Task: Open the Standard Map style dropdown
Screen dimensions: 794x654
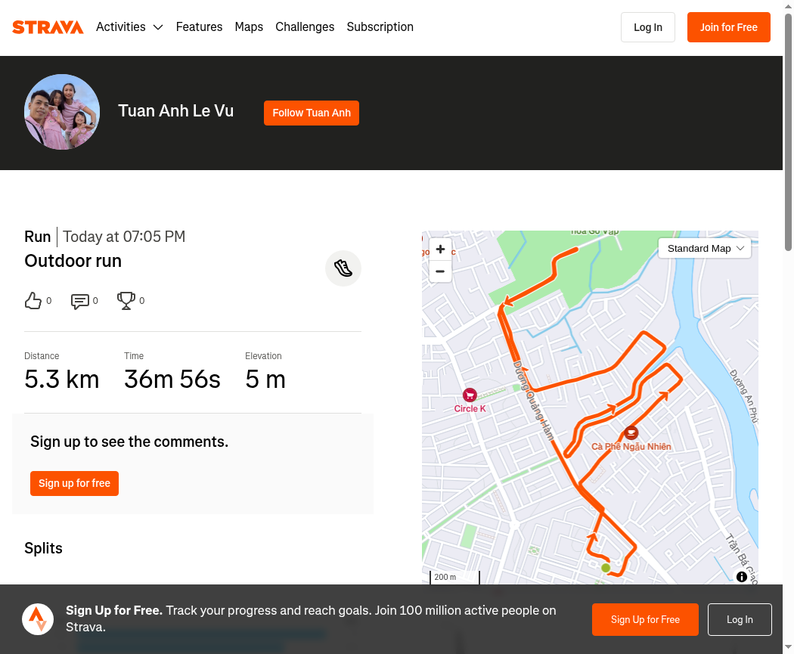Action: pyautogui.click(x=705, y=249)
